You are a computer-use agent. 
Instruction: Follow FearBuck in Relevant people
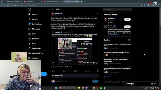pyautogui.click(x=127, y=27)
